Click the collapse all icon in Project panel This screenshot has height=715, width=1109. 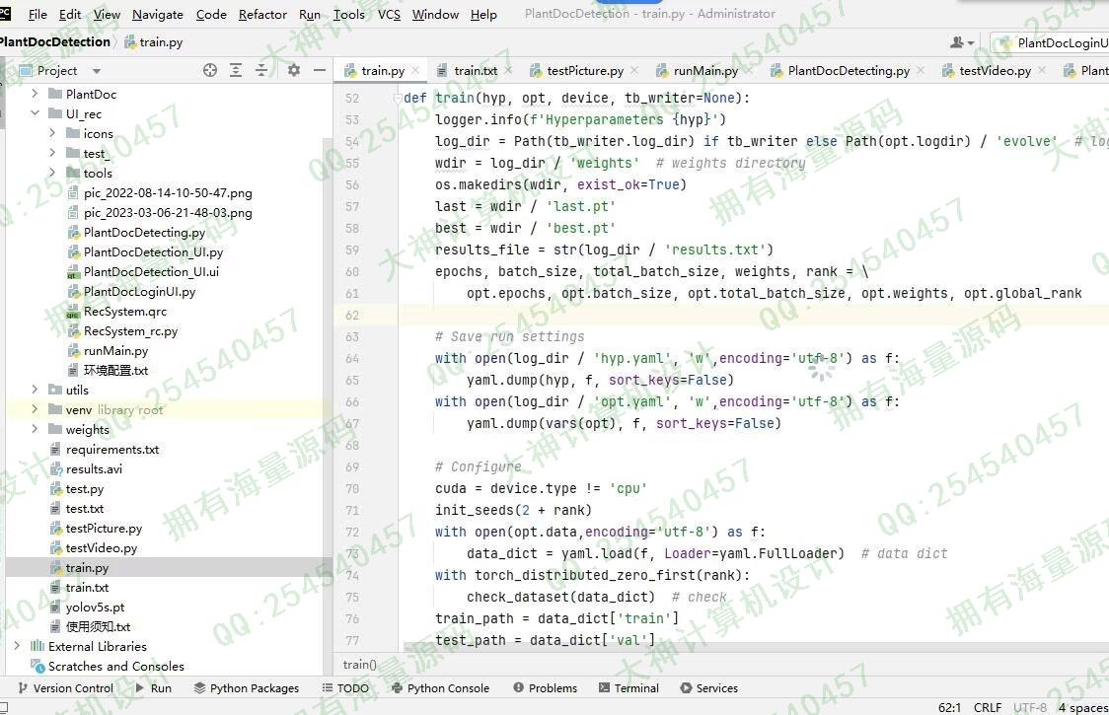tap(261, 70)
